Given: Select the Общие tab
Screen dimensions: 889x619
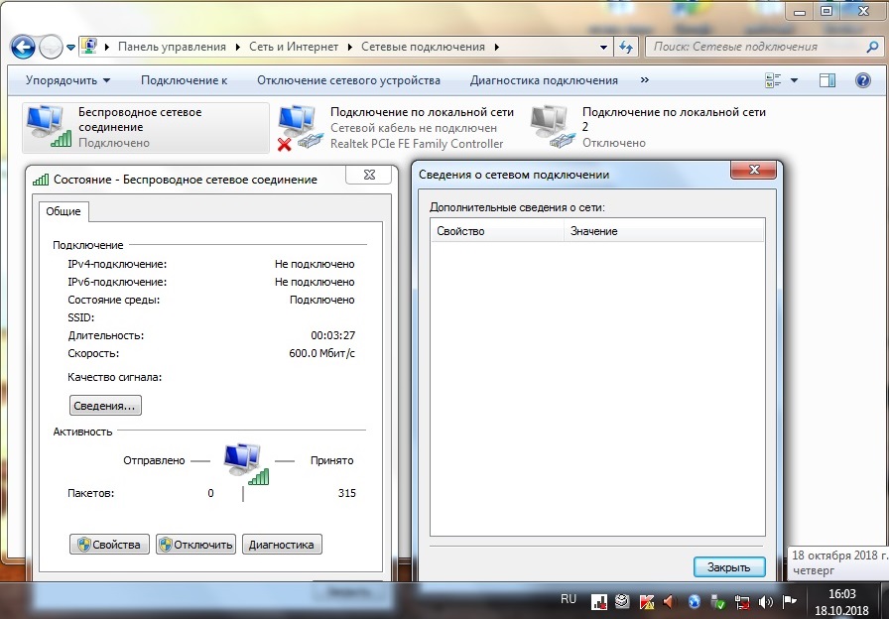Looking at the screenshot, I should (63, 211).
